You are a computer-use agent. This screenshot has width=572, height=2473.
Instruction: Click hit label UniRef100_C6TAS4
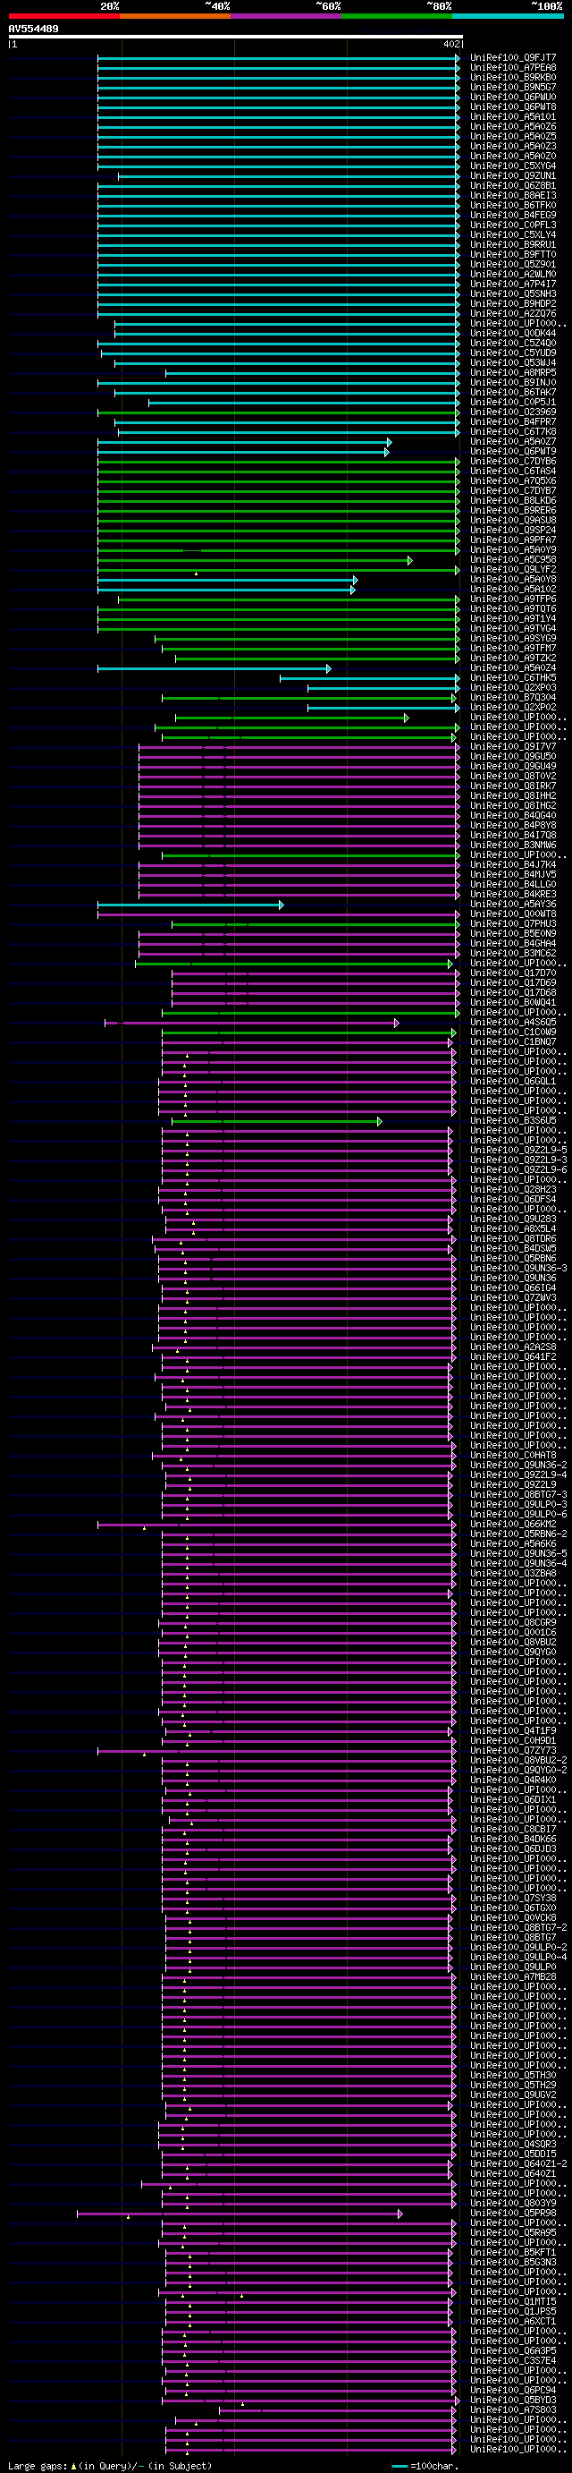pos(512,472)
